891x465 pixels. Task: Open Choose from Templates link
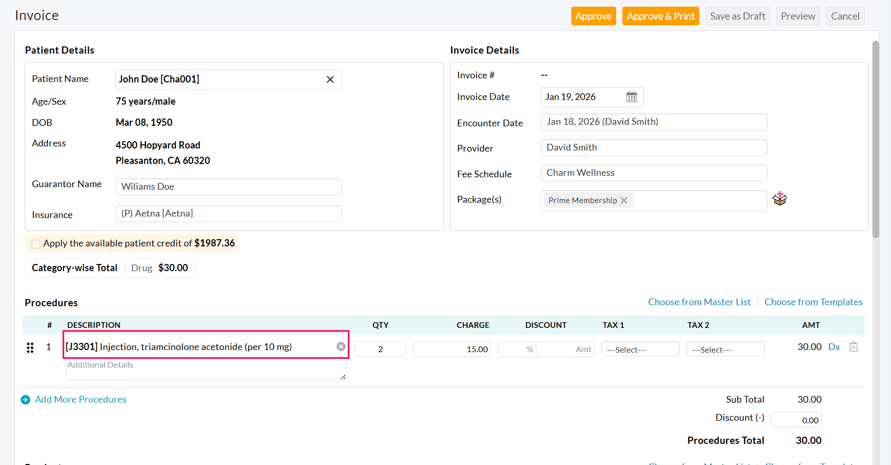tap(813, 302)
